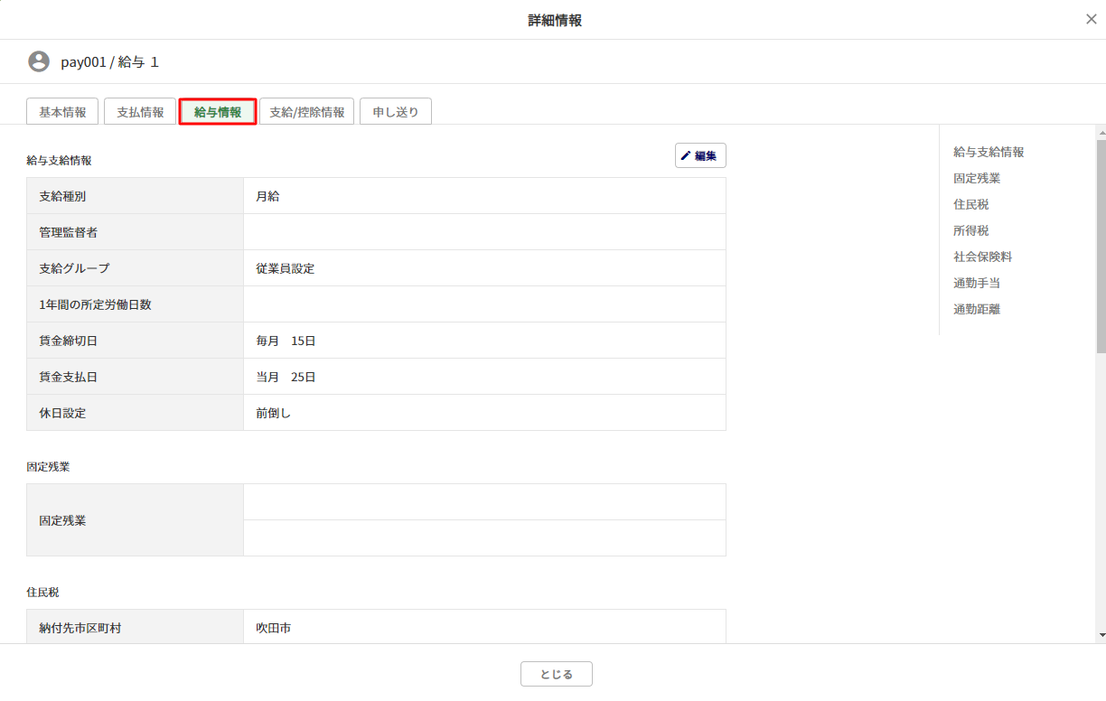This screenshot has width=1106, height=701.
Task: Open the 通勤距離 section link
Action: click(x=977, y=309)
